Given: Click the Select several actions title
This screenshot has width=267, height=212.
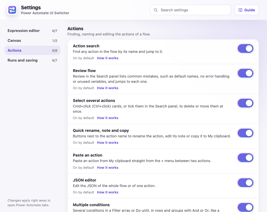Looking at the screenshot, I should 94,100.
